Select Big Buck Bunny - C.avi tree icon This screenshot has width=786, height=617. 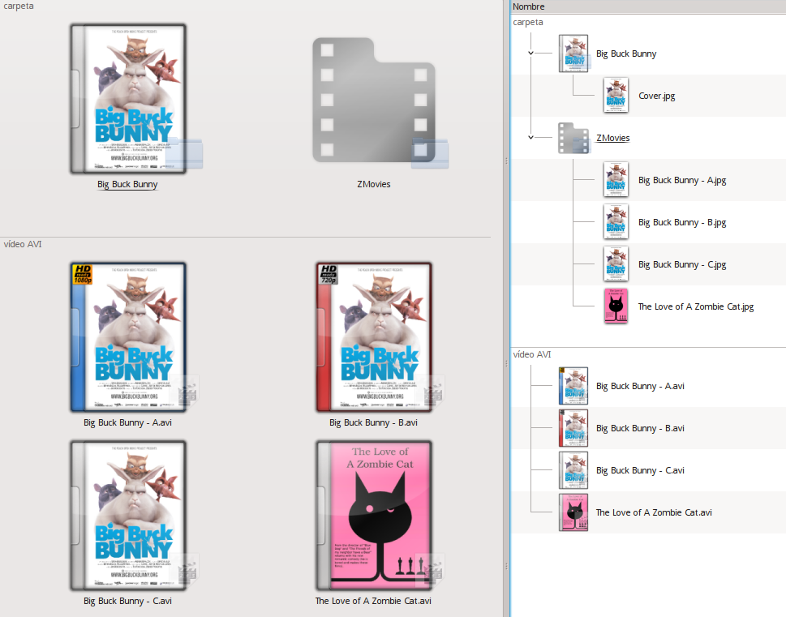(573, 470)
